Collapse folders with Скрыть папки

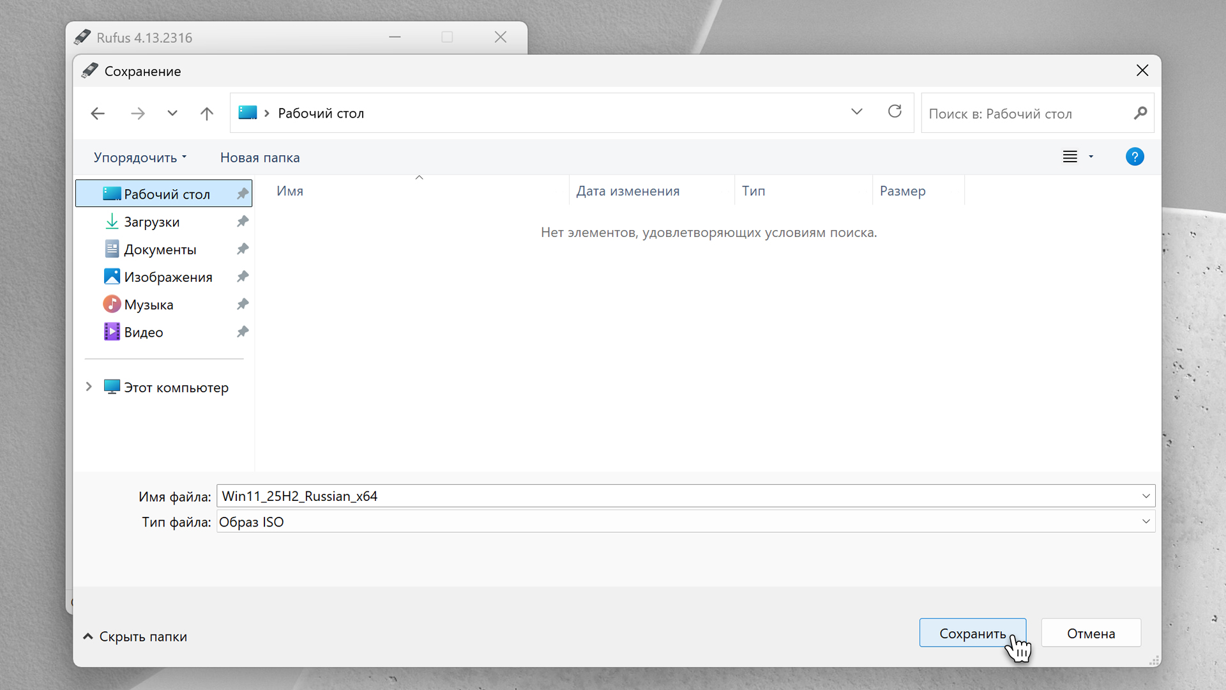[x=135, y=636]
